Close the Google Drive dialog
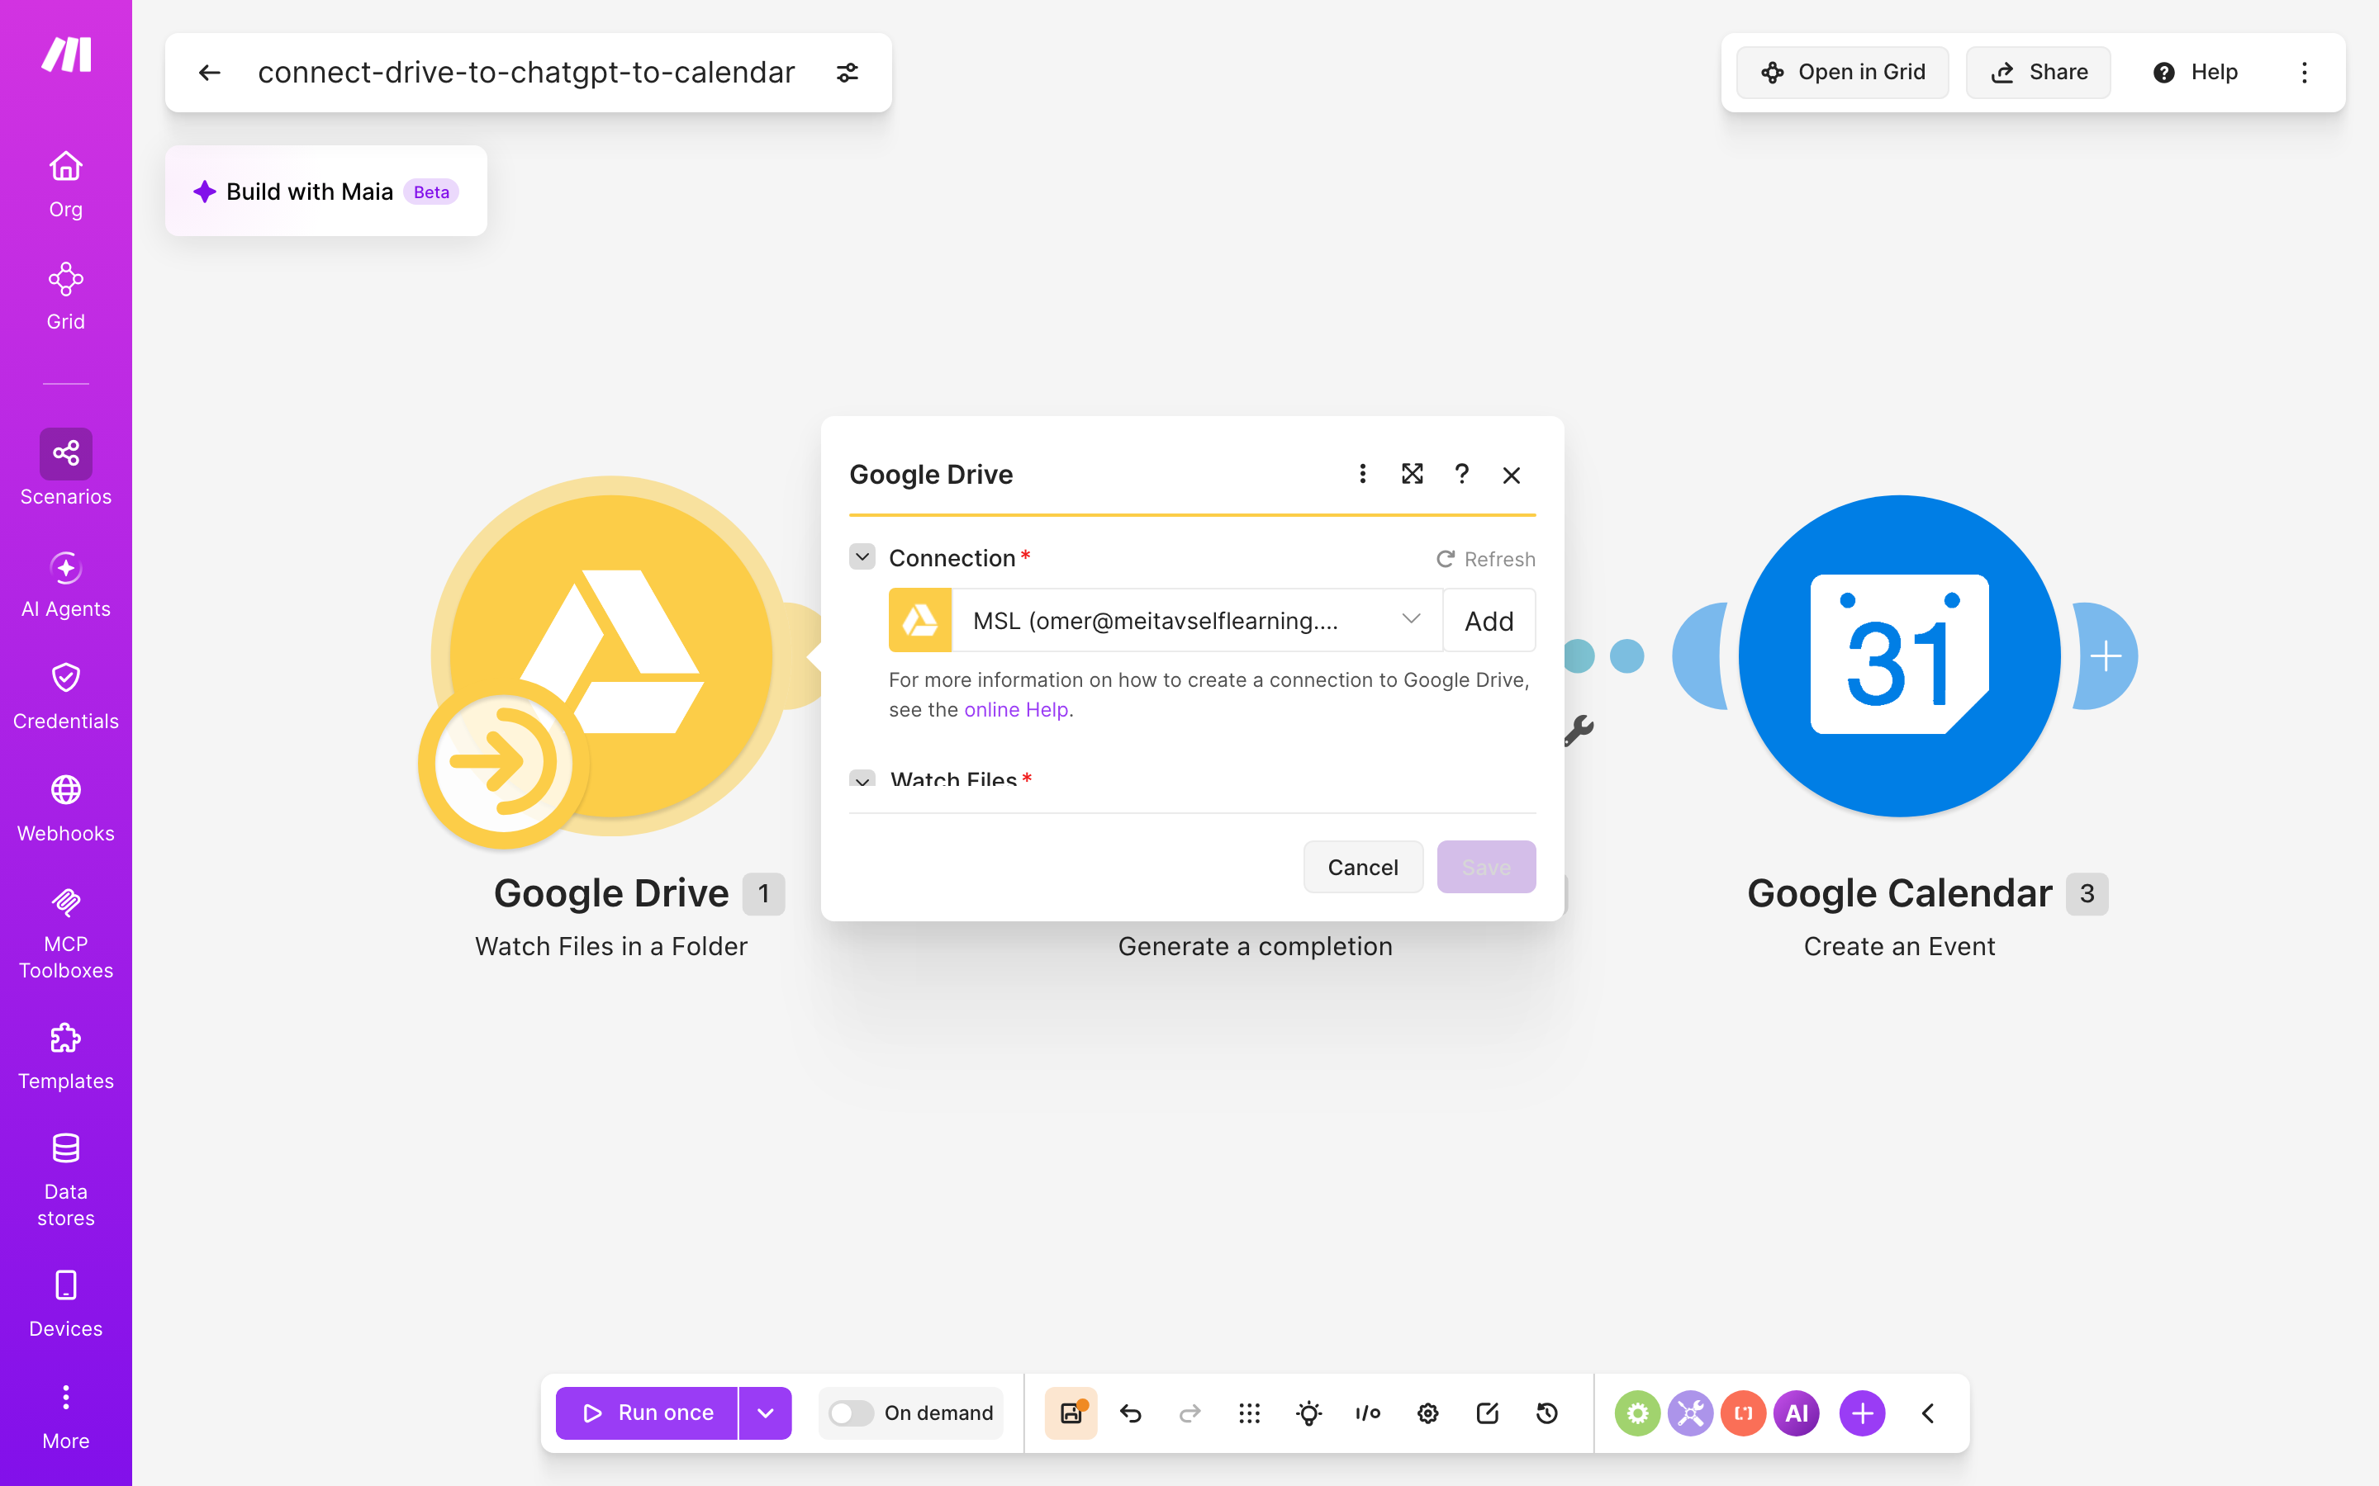This screenshot has height=1486, width=2379. click(1512, 475)
